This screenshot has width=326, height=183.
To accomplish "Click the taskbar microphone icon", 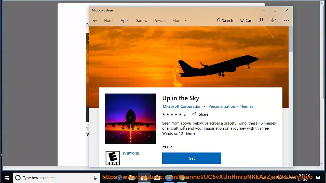I will [95, 178].
